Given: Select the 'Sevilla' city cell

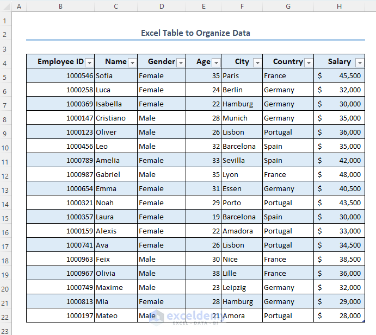Looking at the screenshot, I should (242, 160).
